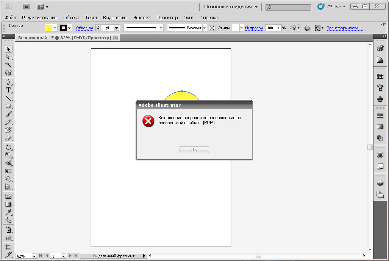Viewport: 389px width, 261px height.
Task: Select the Ellipse tool
Action: tap(8, 106)
